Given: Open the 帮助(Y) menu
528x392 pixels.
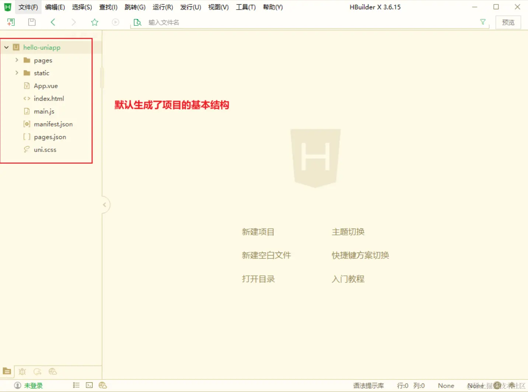Looking at the screenshot, I should [273, 7].
